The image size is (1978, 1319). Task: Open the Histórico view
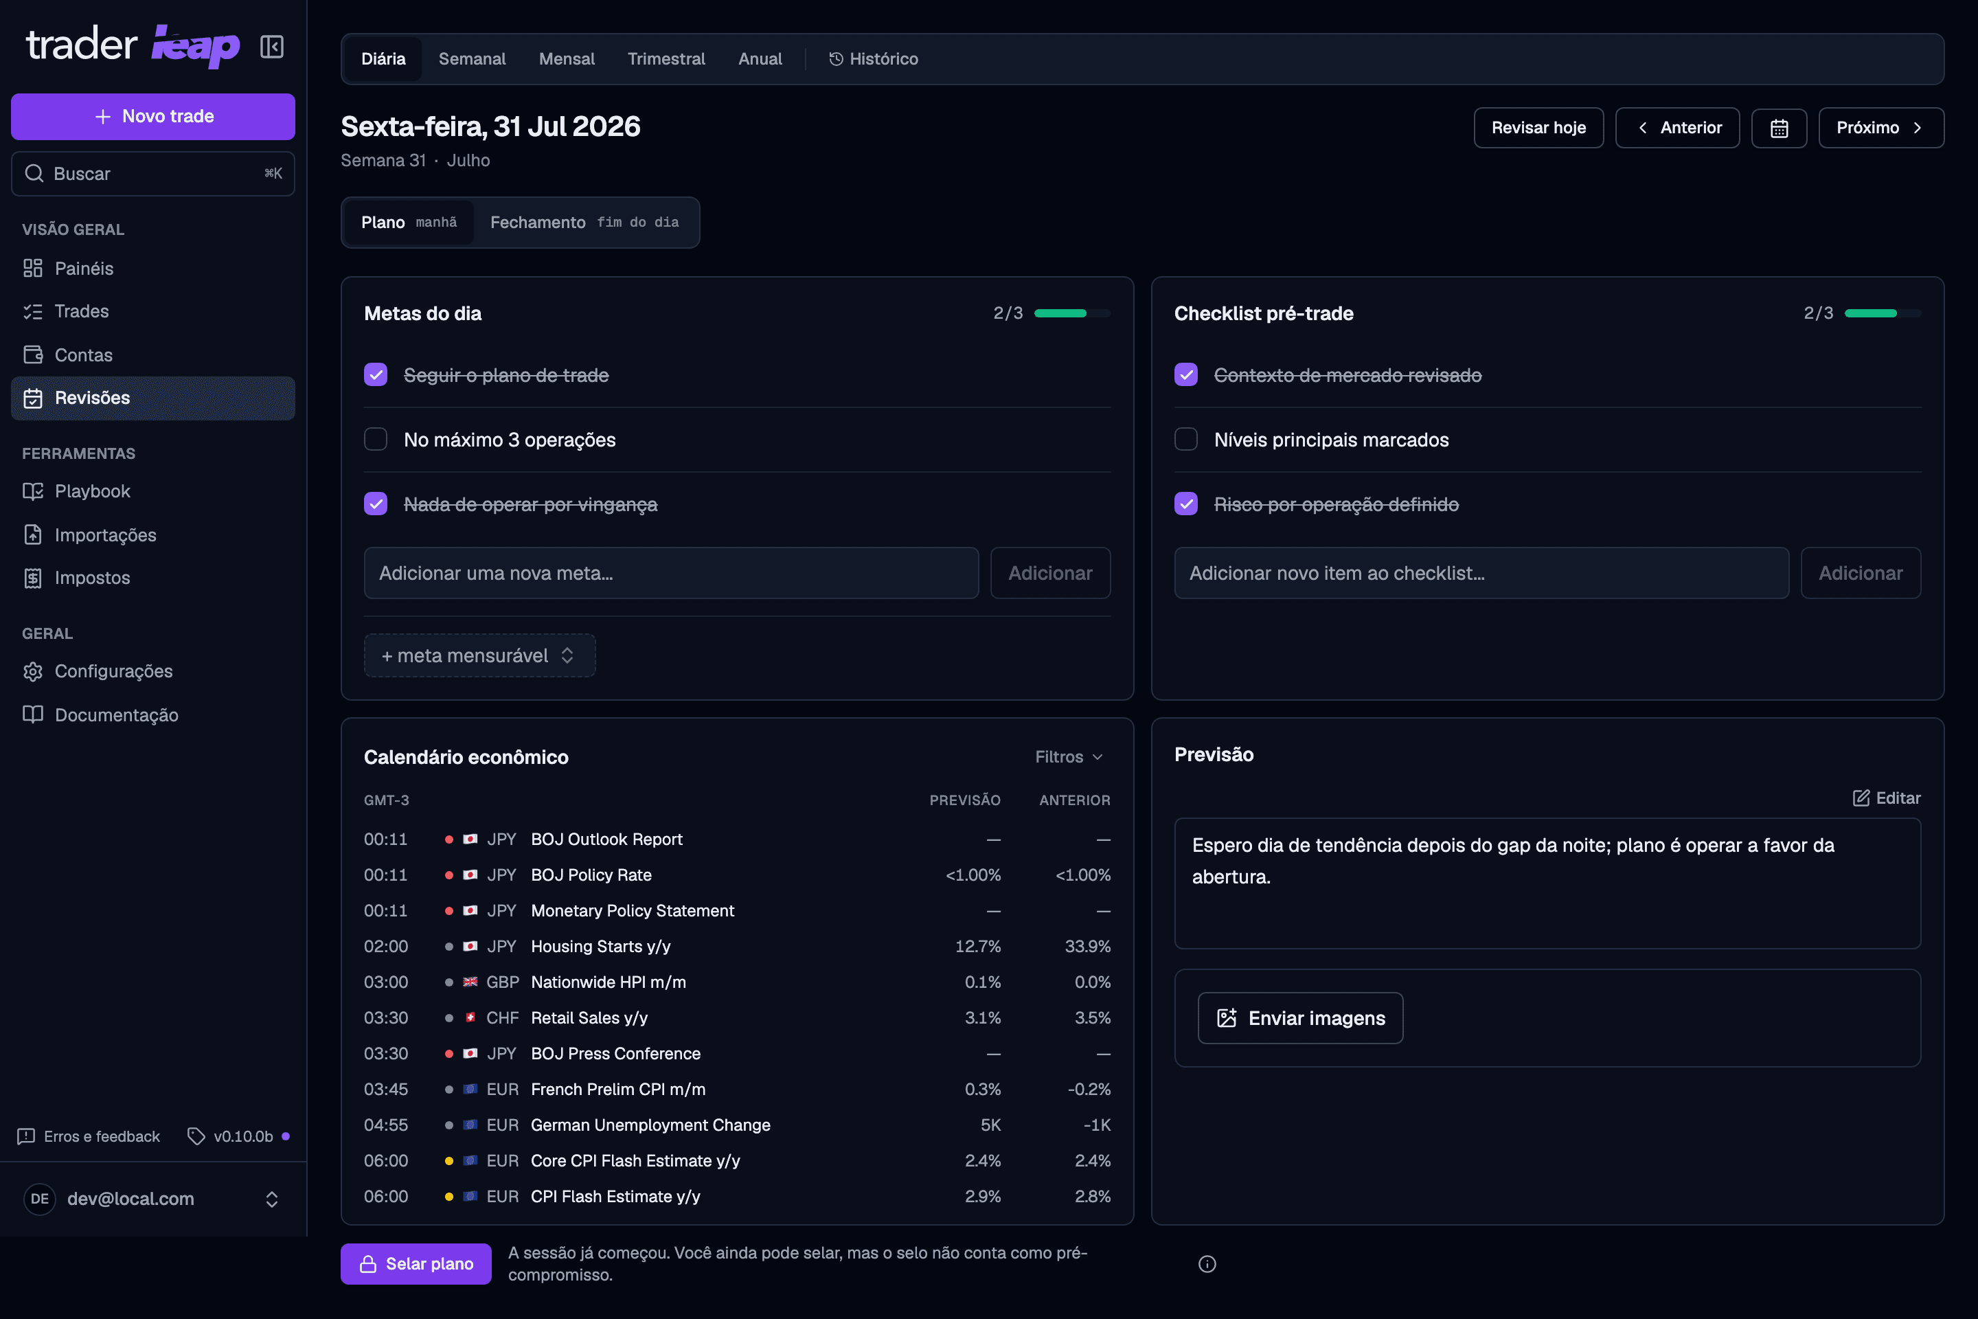point(874,59)
